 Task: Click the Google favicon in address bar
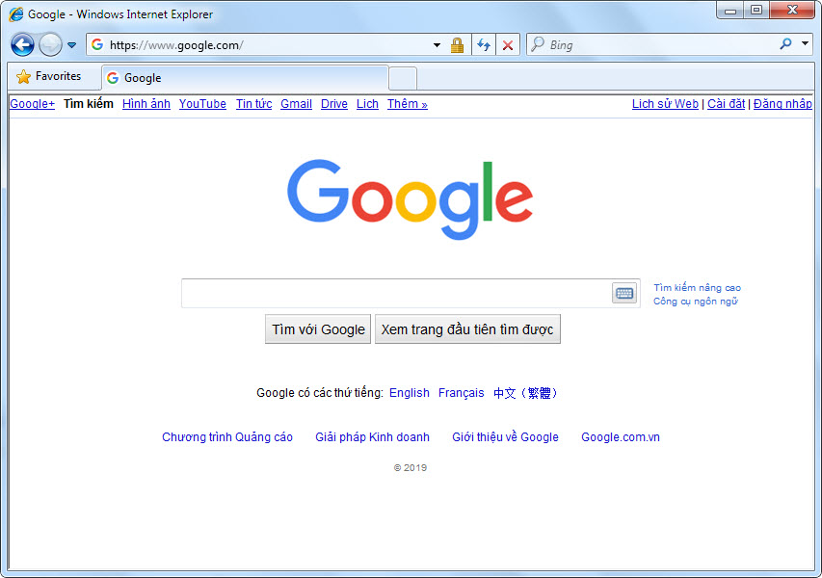[x=97, y=44]
